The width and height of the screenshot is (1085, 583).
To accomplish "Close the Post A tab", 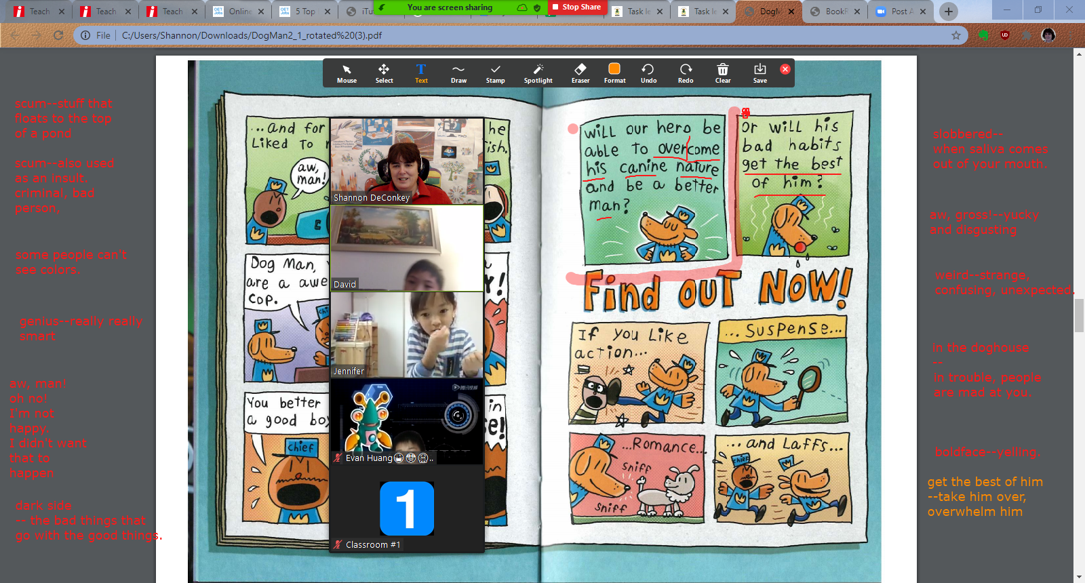I will [x=923, y=12].
